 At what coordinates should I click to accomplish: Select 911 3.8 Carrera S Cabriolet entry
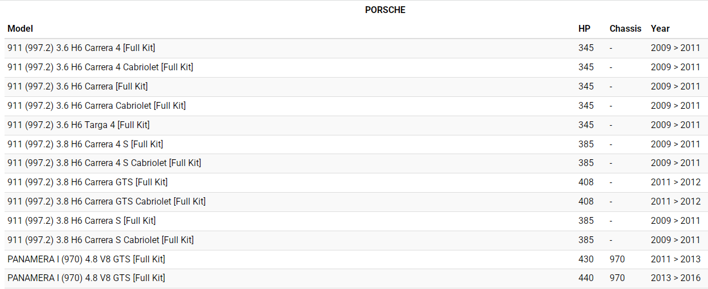pyautogui.click(x=100, y=240)
